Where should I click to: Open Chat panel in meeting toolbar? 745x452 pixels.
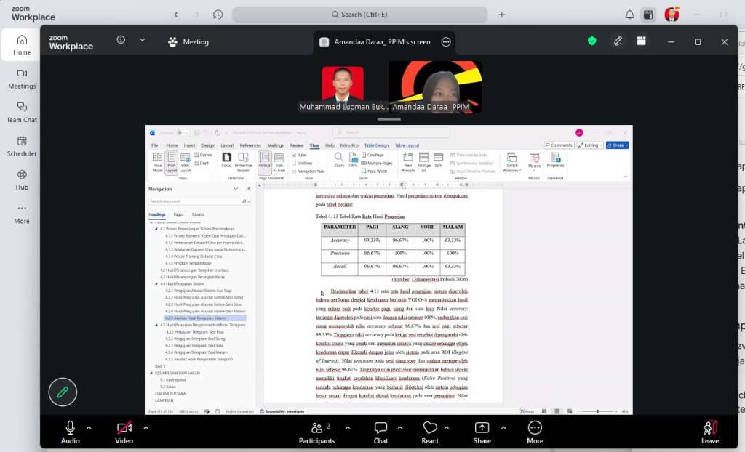click(x=381, y=432)
